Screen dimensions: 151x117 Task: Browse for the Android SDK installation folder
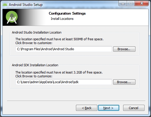[x=124, y=82]
